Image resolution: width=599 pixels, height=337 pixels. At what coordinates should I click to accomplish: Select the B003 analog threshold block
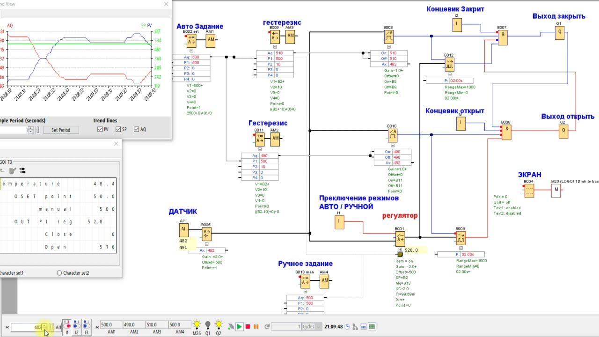(388, 36)
